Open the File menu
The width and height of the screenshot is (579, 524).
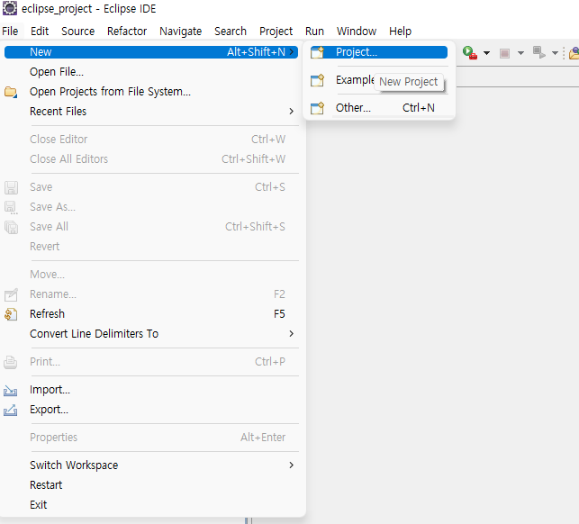[x=10, y=31]
